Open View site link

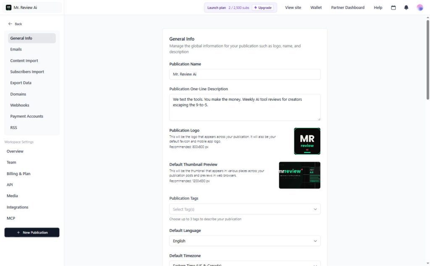293,8
